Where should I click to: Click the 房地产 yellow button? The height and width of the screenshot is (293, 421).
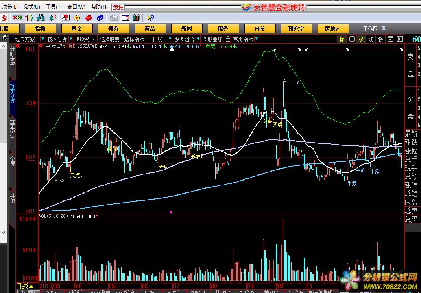point(333,29)
